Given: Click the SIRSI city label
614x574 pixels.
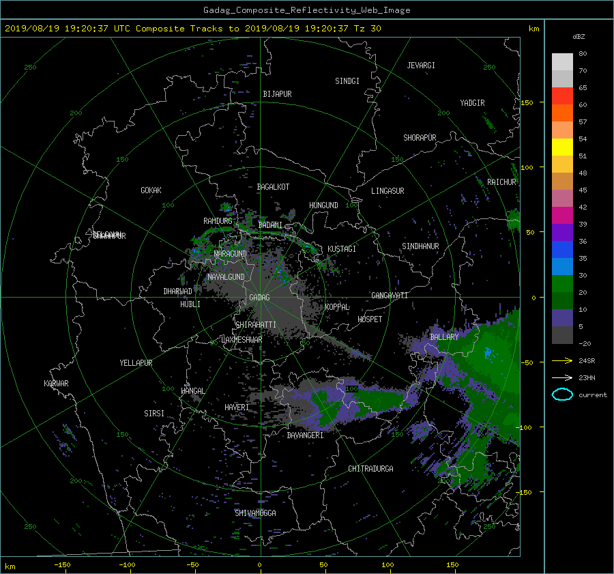Looking at the screenshot, I should [154, 414].
